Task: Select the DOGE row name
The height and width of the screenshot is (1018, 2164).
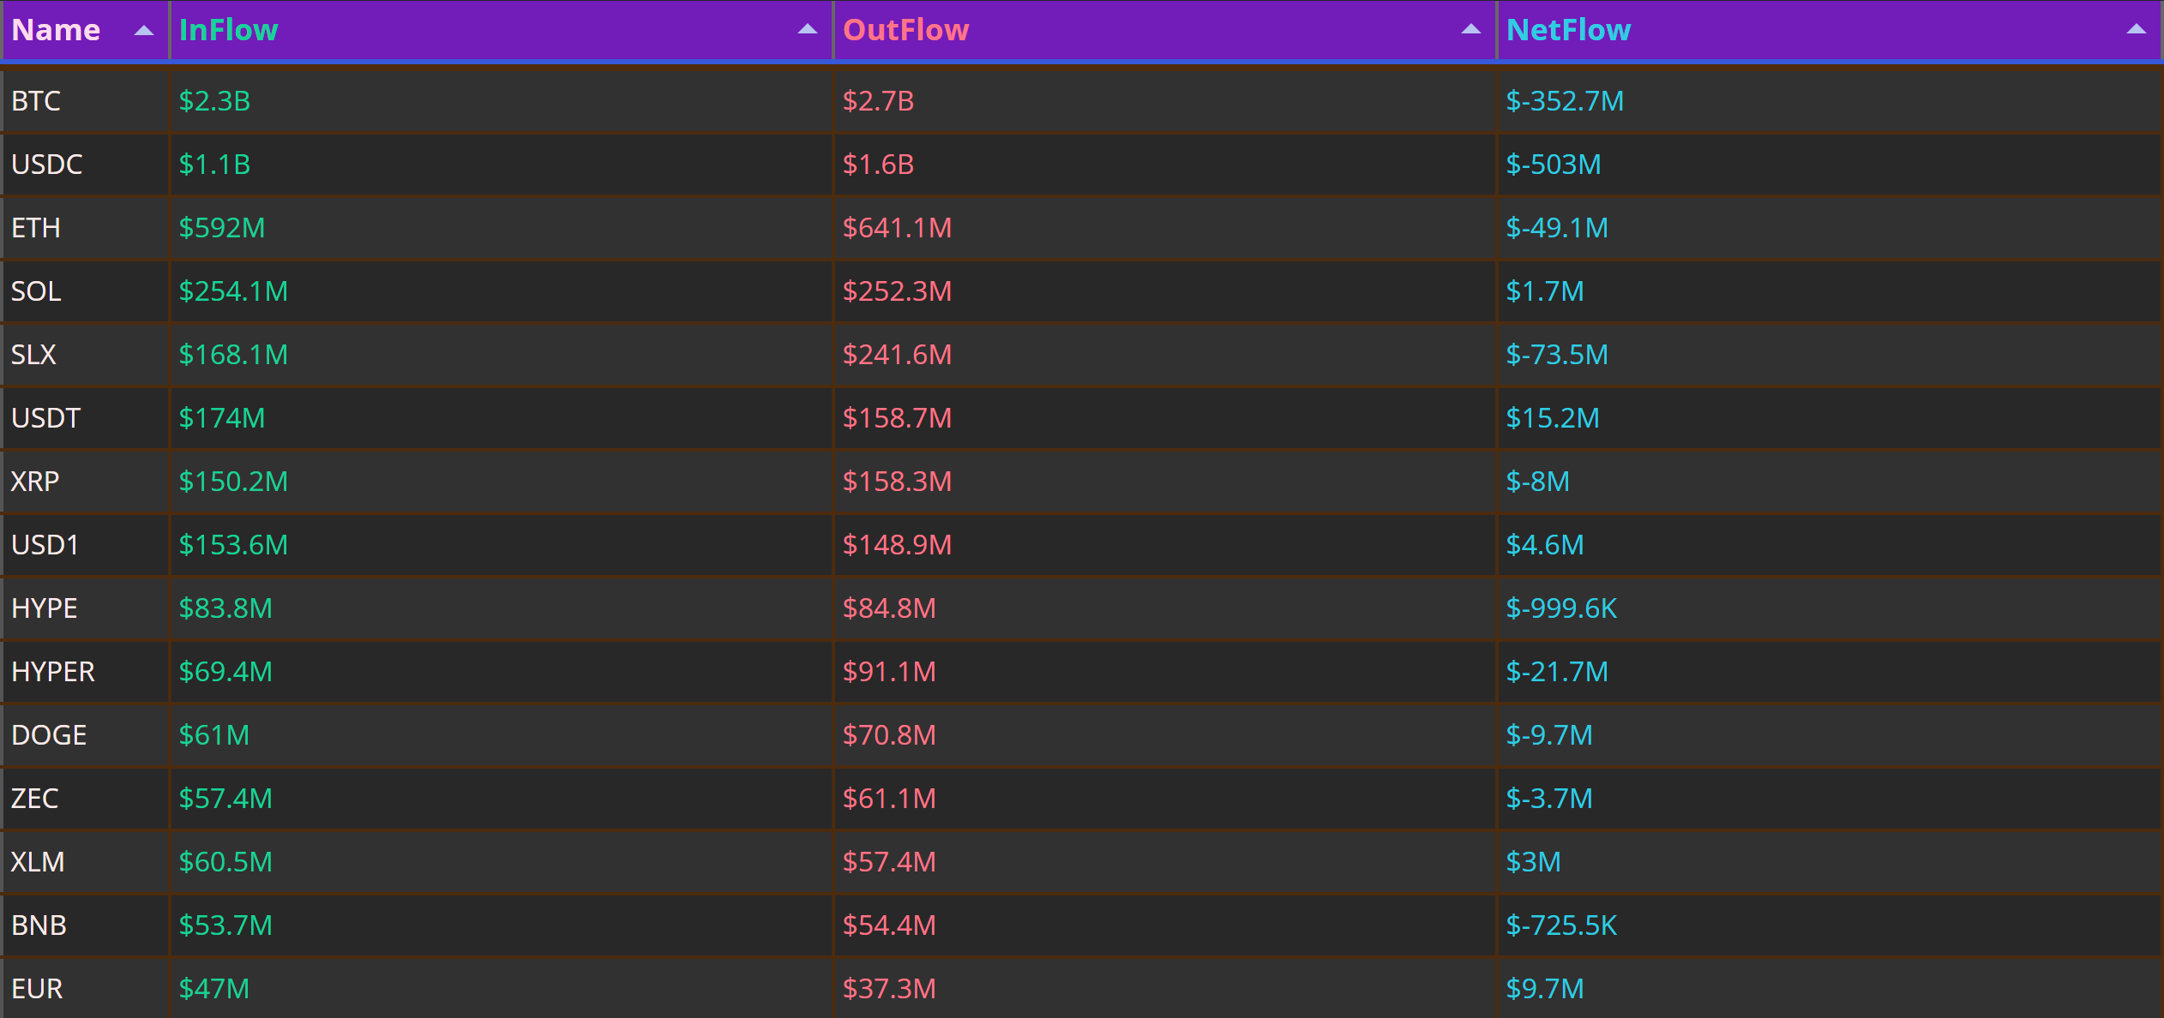Action: pyautogui.click(x=49, y=735)
